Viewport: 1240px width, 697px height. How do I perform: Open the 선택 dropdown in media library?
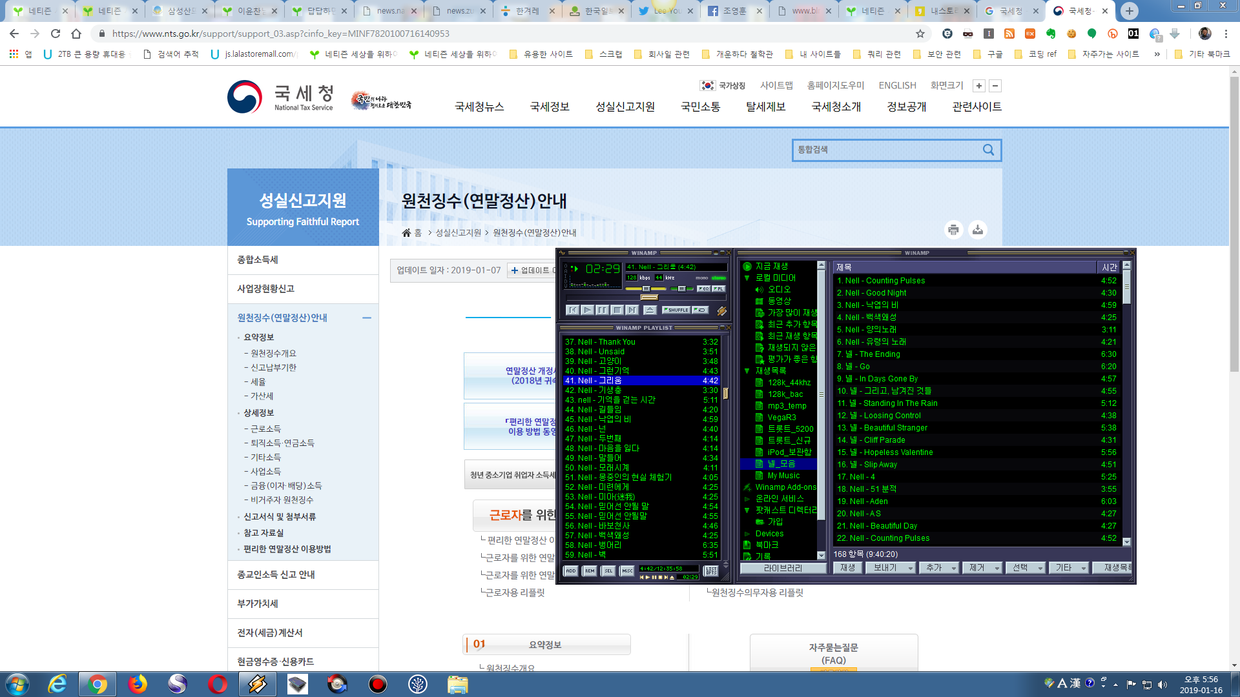(1026, 568)
